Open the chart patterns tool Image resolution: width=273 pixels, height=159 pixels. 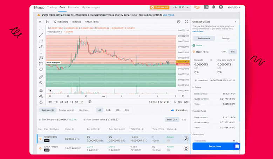pyautogui.click(x=41, y=58)
